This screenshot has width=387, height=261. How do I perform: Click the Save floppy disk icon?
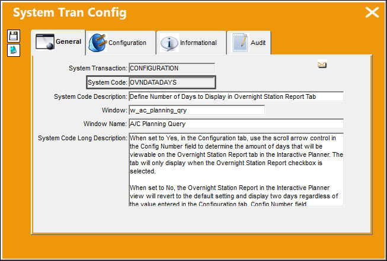(x=14, y=36)
